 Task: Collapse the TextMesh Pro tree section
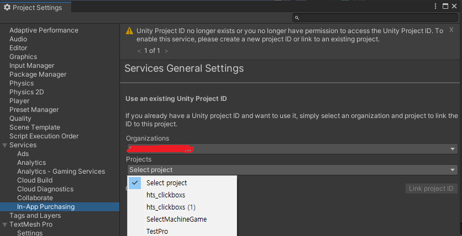click(x=4, y=224)
